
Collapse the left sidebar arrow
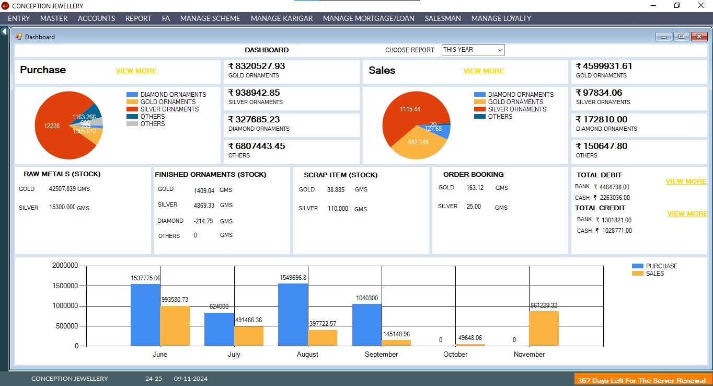pos(4,32)
